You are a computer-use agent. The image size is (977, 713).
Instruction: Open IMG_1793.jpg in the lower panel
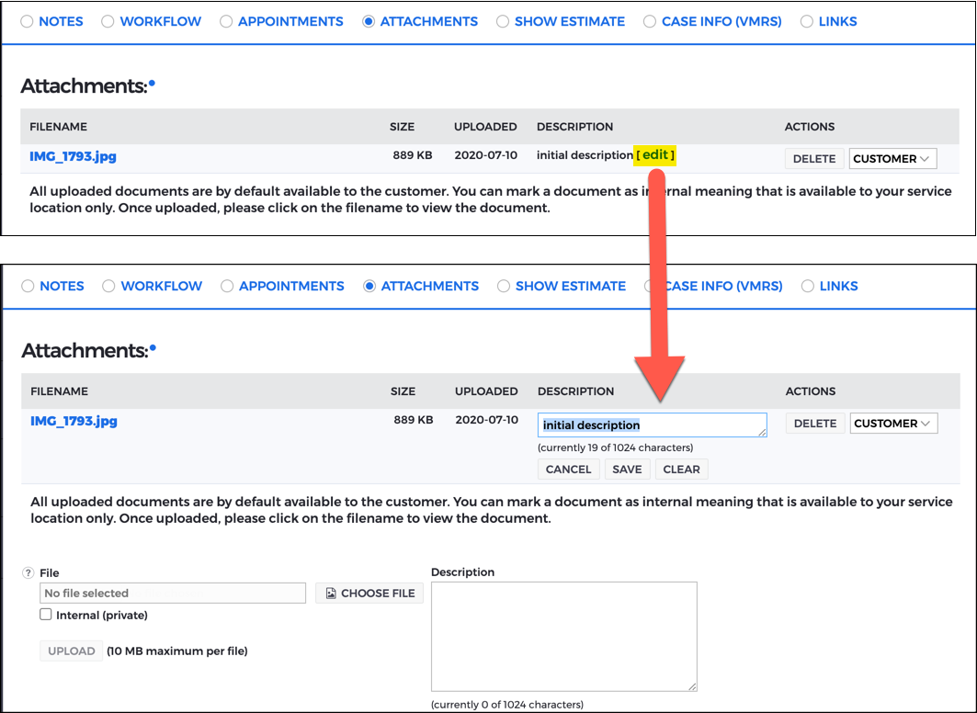click(74, 421)
